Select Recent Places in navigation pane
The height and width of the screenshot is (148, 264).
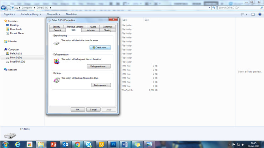pos(17,33)
